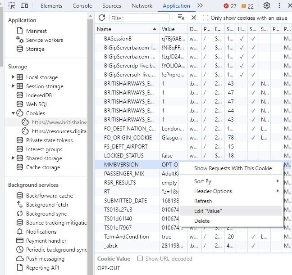The image size is (292, 275).
Task: Choose Edit "Value" from context menu
Action: pos(208,211)
